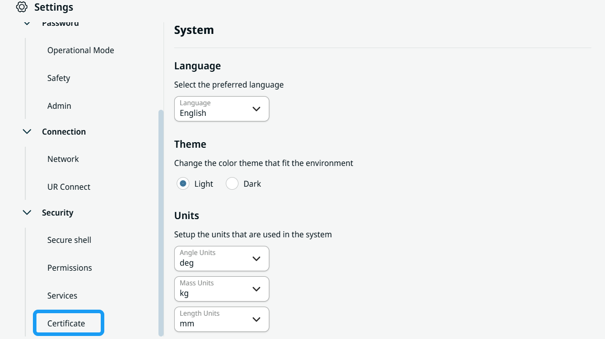Open the Angle Units dropdown
Screen dimensions: 605x339
[221, 259]
